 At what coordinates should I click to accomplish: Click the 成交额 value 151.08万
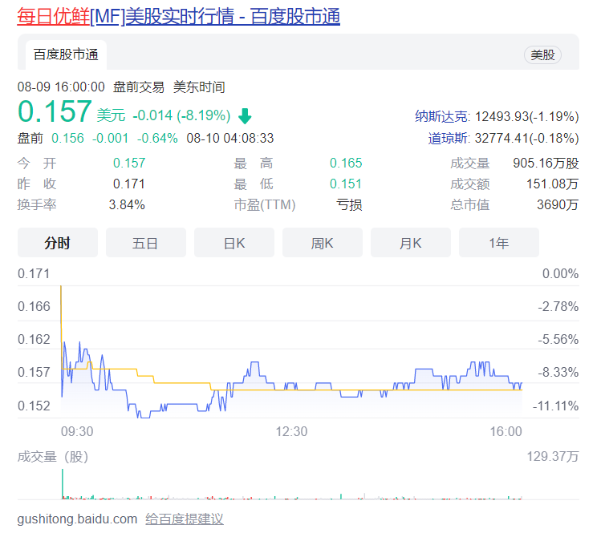(x=553, y=184)
